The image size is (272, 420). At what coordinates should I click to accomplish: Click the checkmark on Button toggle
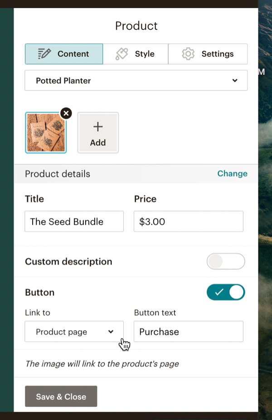[x=219, y=293]
